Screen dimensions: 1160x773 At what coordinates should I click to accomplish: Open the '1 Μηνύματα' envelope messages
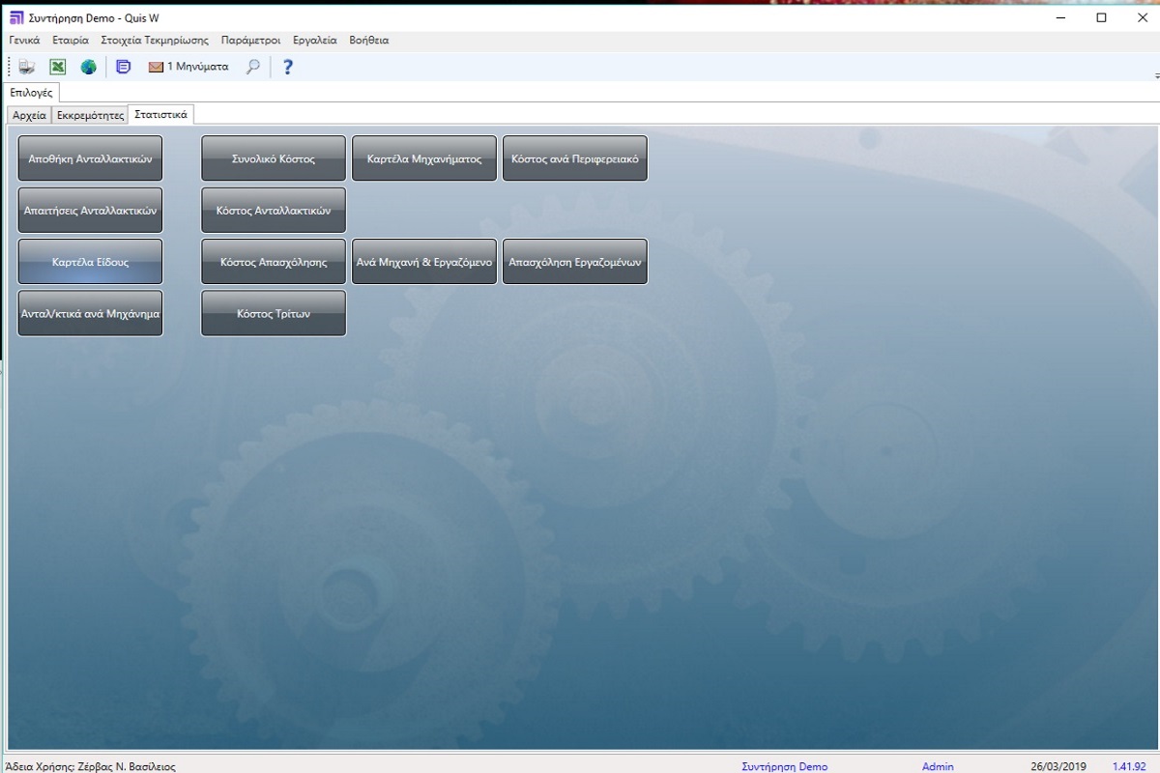tap(188, 67)
